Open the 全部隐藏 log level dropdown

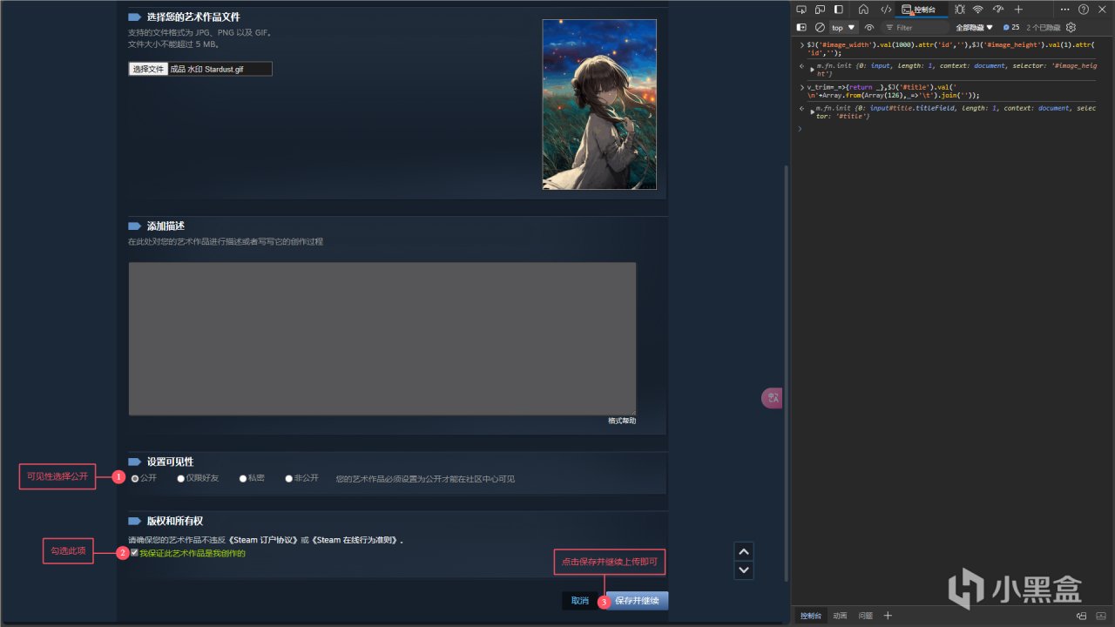975,27
